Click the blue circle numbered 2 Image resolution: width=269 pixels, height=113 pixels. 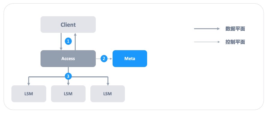coord(104,59)
